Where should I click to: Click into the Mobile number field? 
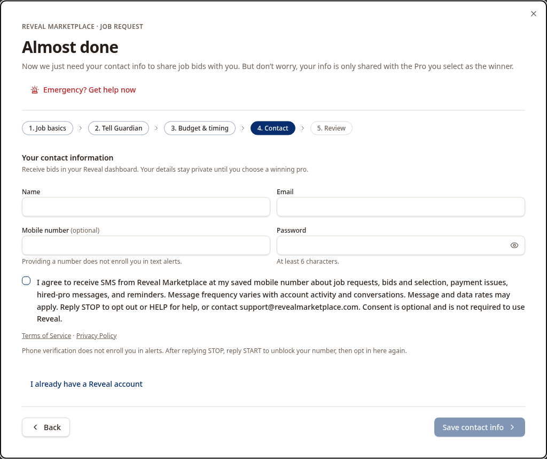point(146,245)
